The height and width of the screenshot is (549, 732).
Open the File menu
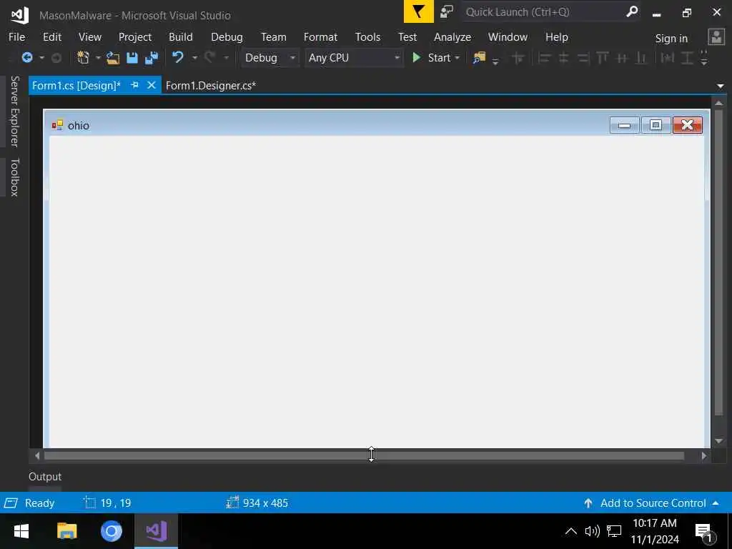[x=17, y=37]
